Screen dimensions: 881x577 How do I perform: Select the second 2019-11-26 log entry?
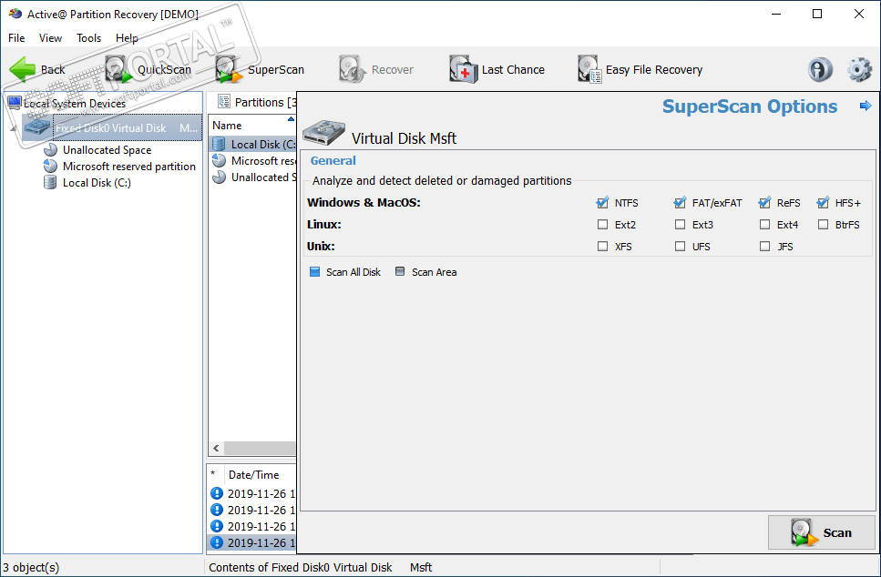point(253,510)
